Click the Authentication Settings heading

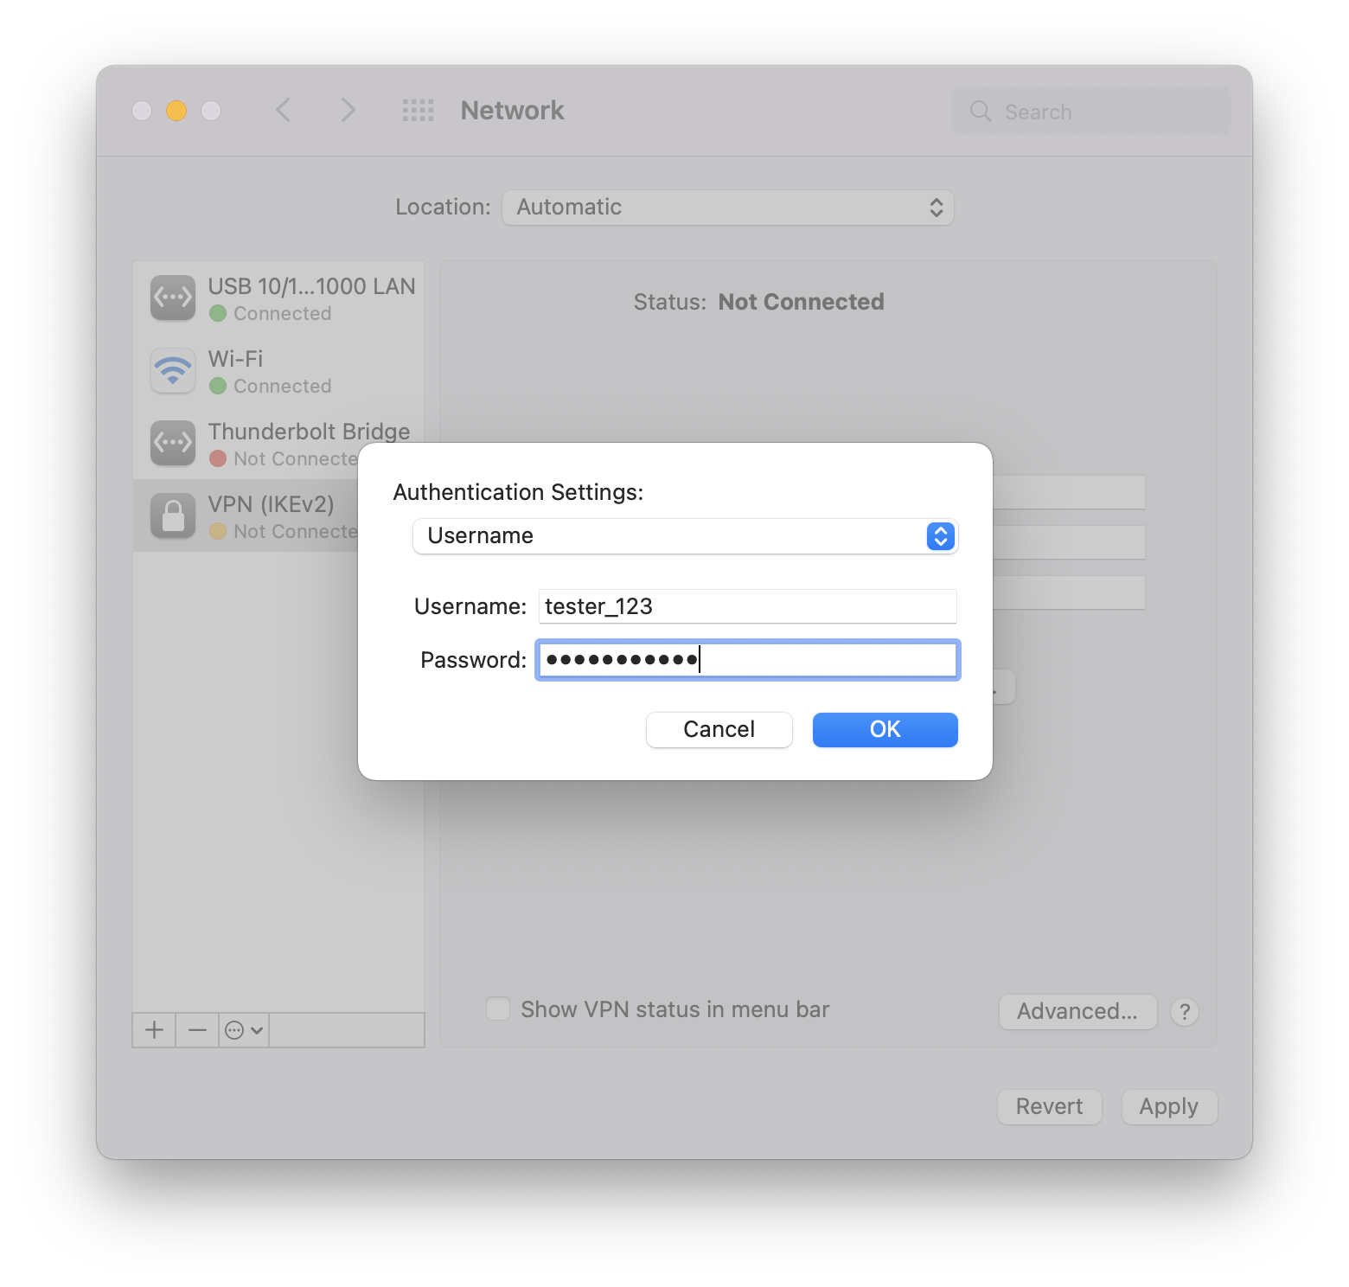pos(519,492)
